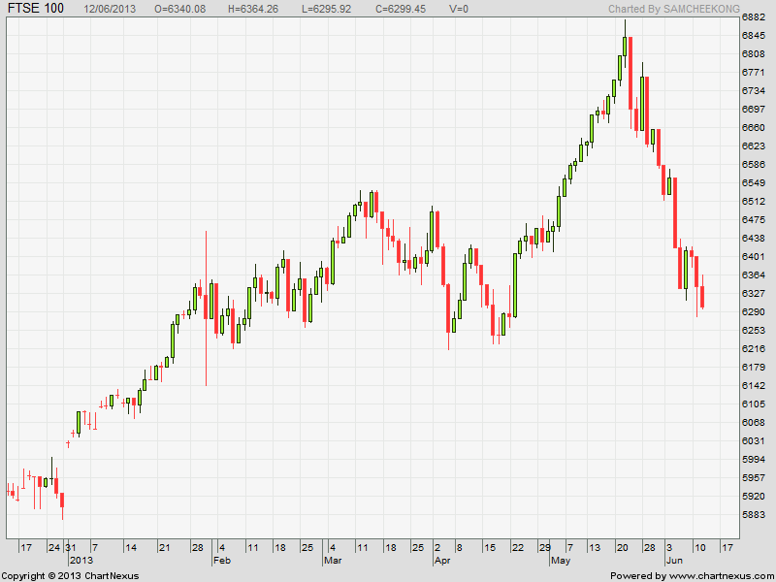Click the 6660 price axis label
Image resolution: width=776 pixels, height=582 pixels.
click(x=754, y=128)
